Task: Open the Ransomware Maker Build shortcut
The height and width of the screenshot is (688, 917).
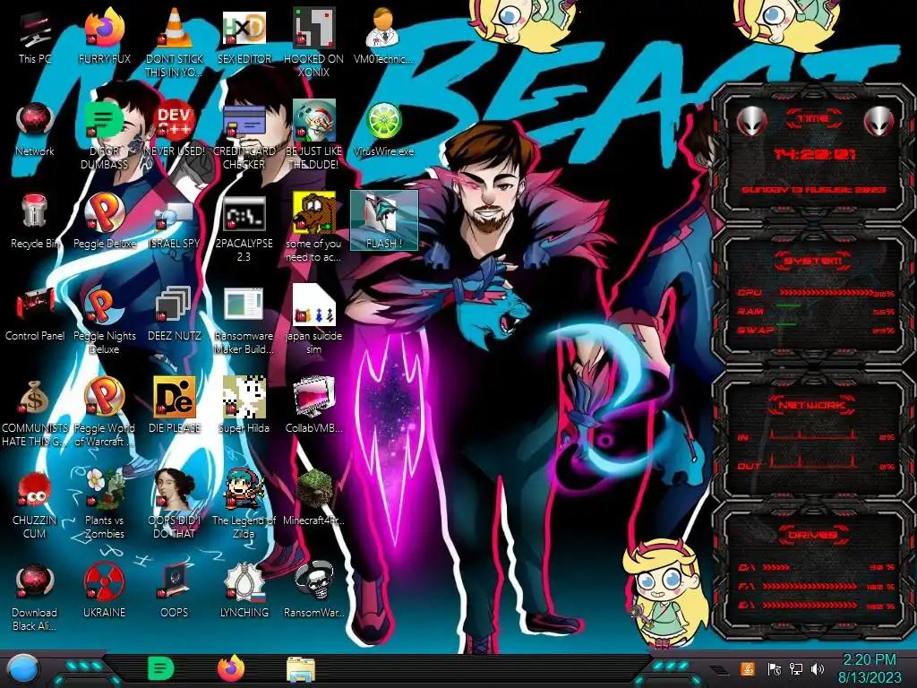Action: (x=244, y=320)
